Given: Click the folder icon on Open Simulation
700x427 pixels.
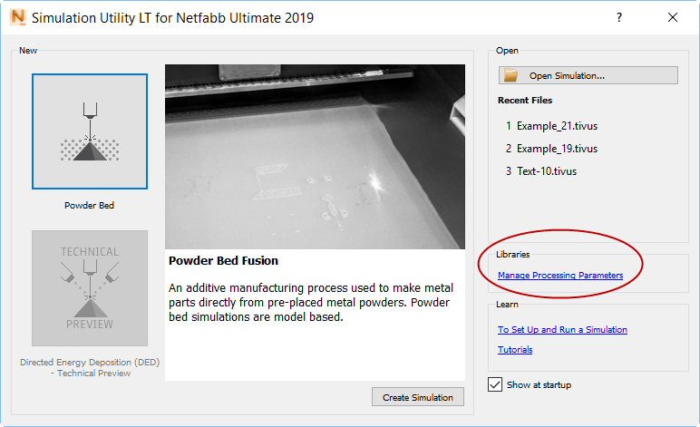Looking at the screenshot, I should pyautogui.click(x=510, y=75).
